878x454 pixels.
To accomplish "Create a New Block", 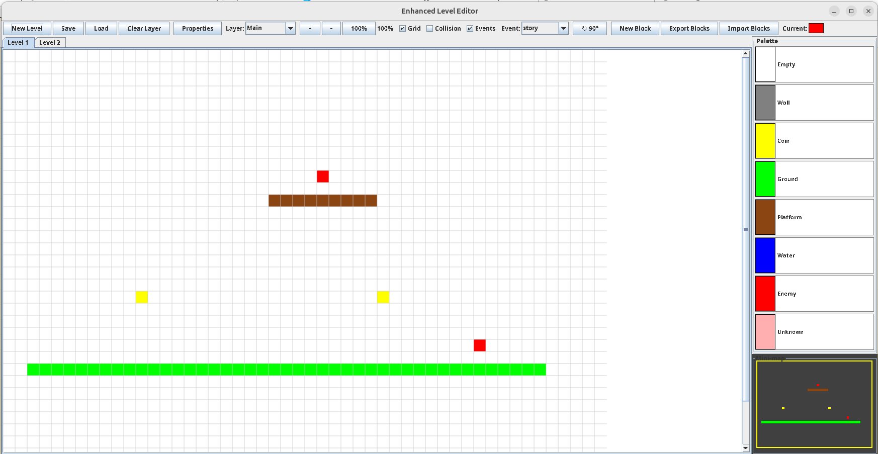I will tap(635, 29).
